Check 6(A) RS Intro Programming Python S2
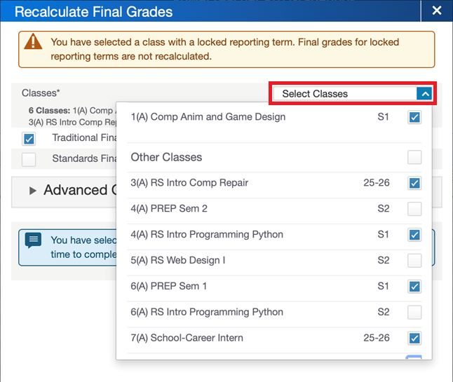The height and width of the screenshot is (382, 453). coord(414,313)
